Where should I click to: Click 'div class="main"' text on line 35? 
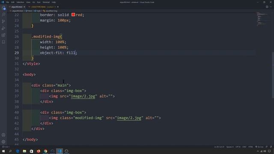click(51, 85)
